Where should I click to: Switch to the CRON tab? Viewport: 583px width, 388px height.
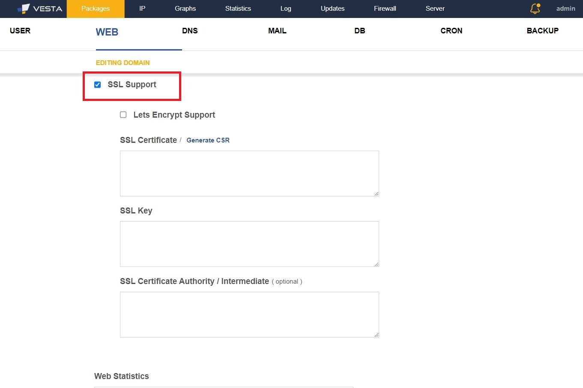coord(451,31)
